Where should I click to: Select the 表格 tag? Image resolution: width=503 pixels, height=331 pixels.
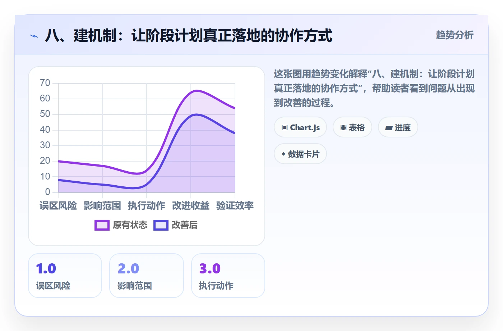pyautogui.click(x=352, y=127)
